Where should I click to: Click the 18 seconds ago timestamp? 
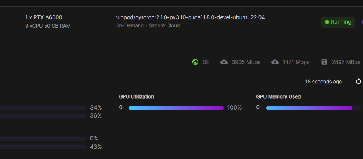tap(324, 82)
